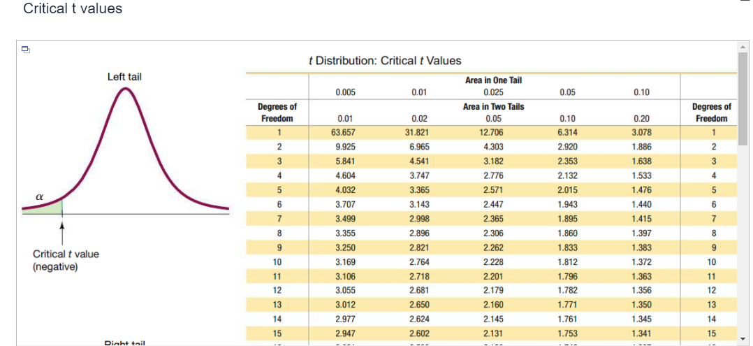The image size is (753, 346).
Task: Click one-tail area value 0.005
Action: (345, 93)
